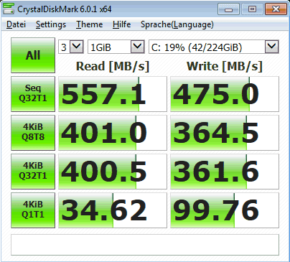Open the Sprache(Language) menu
Screen dimensions: 290x262
tap(177, 24)
